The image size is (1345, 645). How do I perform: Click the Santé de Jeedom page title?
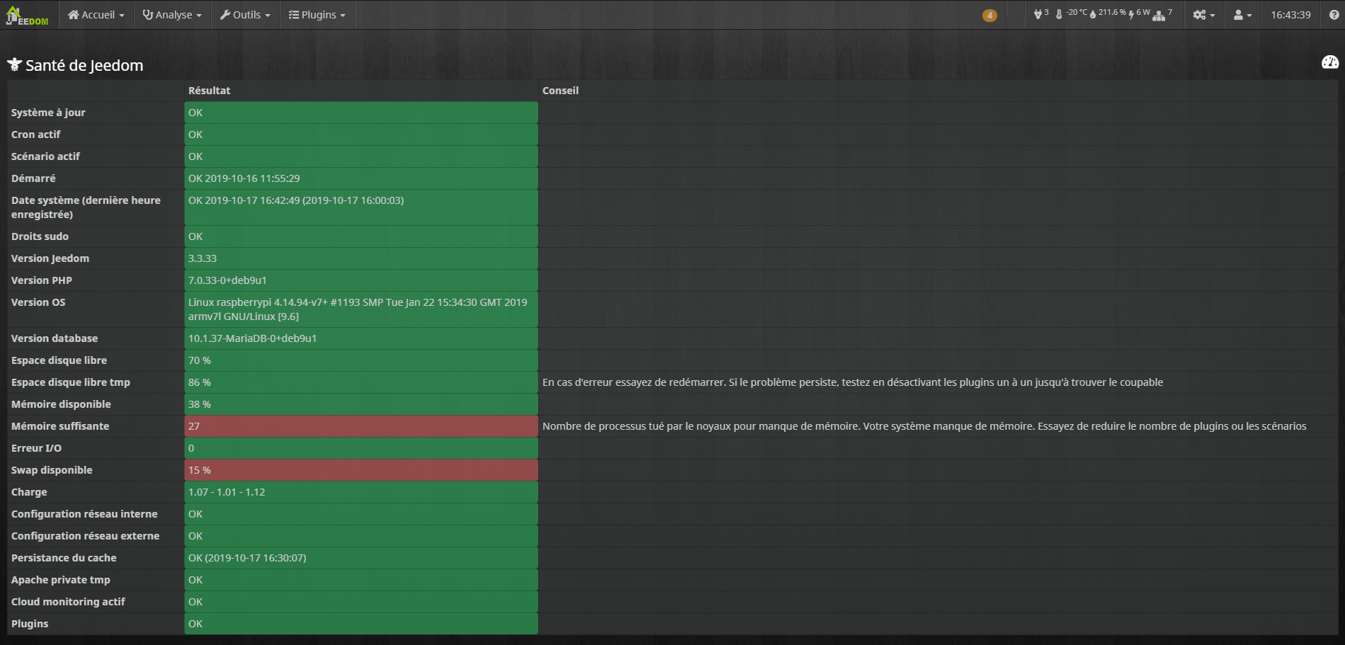[84, 65]
